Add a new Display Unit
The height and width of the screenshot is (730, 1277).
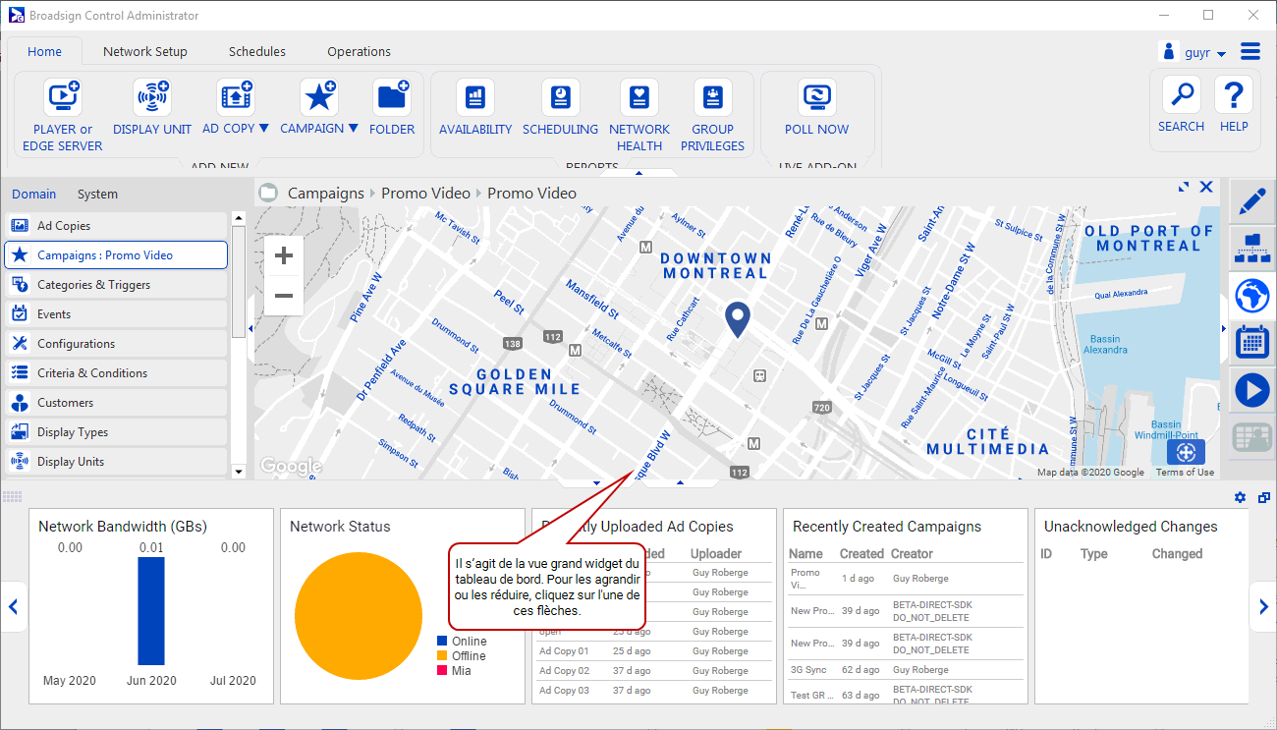tap(151, 108)
